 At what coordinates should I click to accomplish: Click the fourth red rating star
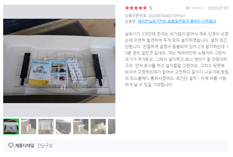click(x=140, y=8)
